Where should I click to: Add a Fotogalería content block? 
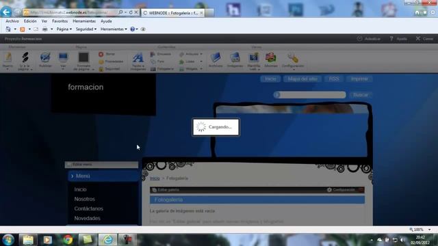[162, 69]
